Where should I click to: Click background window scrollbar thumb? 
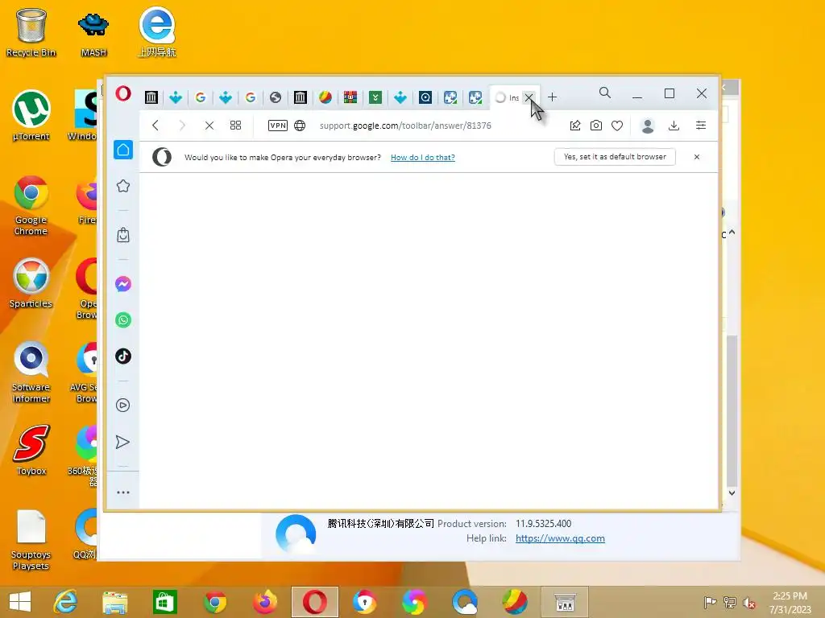(x=732, y=411)
